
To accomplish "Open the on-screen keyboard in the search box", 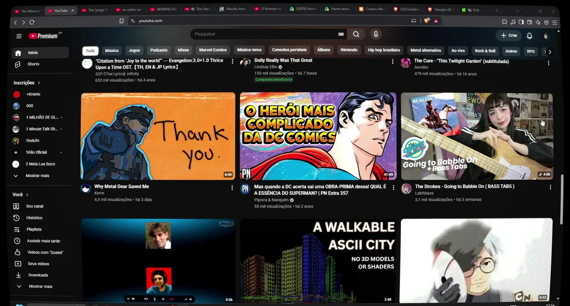I will click(341, 34).
